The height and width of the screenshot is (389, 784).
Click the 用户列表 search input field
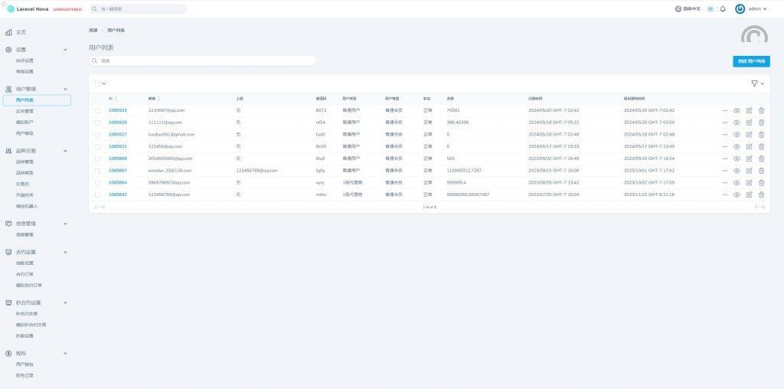tap(203, 60)
